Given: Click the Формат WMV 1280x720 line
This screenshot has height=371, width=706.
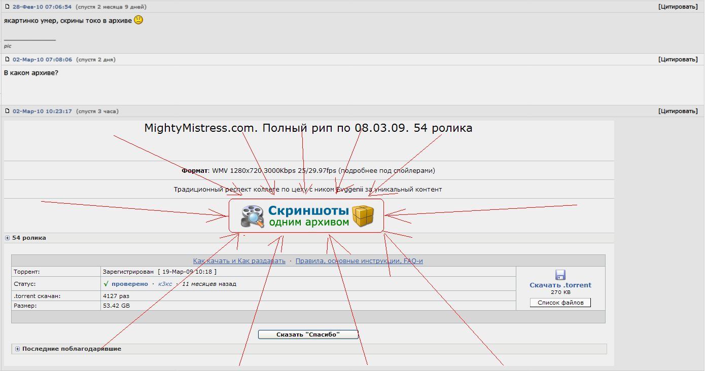Looking at the screenshot, I should (308, 171).
